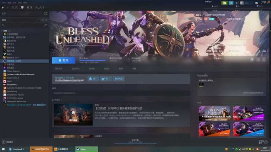
Task: Click the play time clock icon
Action: pos(128,60)
